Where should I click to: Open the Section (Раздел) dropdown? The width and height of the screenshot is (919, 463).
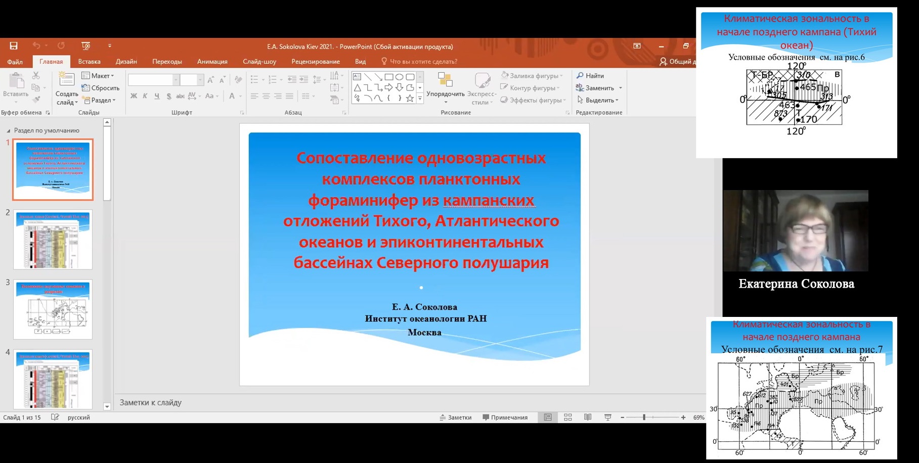pyautogui.click(x=100, y=100)
